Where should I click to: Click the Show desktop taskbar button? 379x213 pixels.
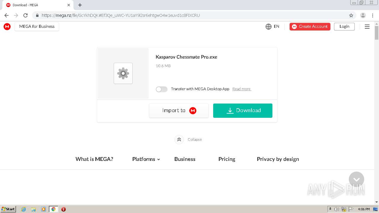[x=376, y=209]
